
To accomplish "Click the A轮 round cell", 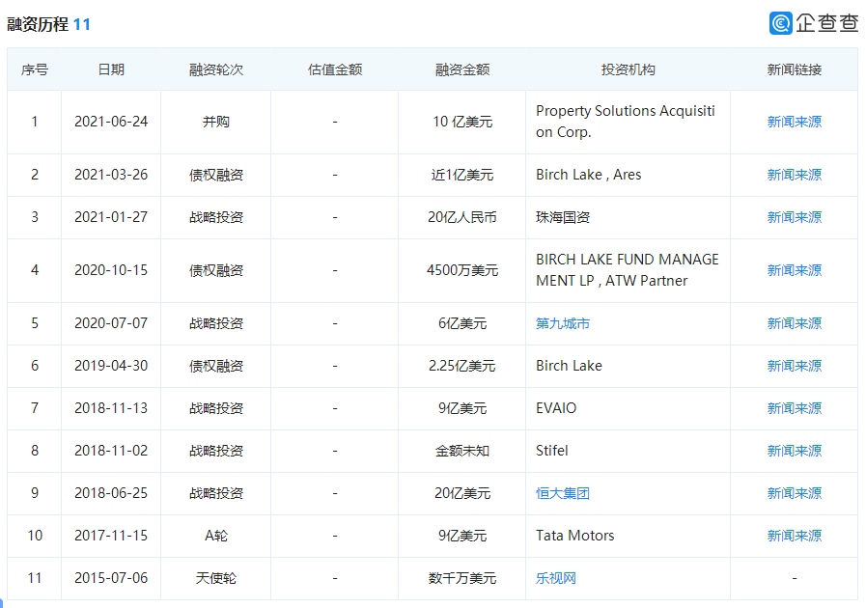I will [216, 536].
